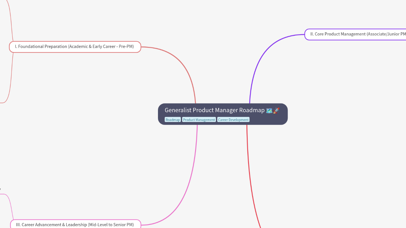Select the II. Core Product Management node

(355, 34)
